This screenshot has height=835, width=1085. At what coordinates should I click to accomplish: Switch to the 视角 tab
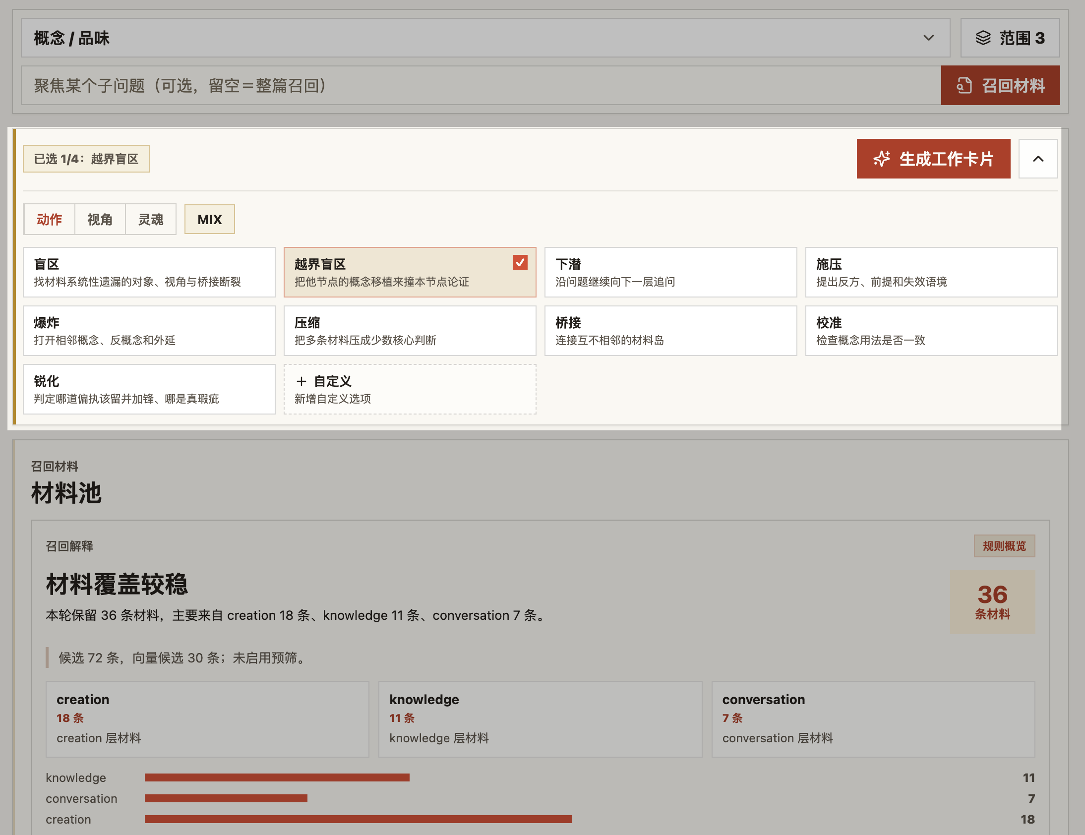[x=100, y=219]
